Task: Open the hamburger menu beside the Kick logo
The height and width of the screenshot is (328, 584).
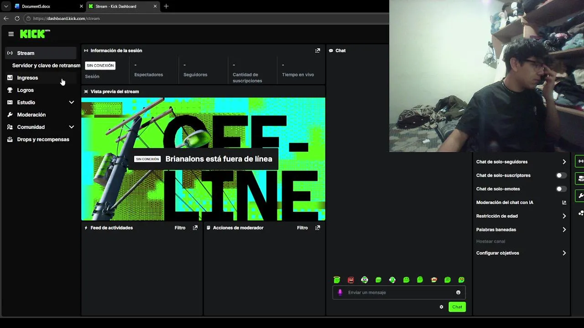Action: pos(11,34)
